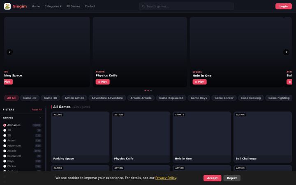Screen dimensions: 296x185
Task: Focus the Search games input field
Action: click(x=186, y=6)
